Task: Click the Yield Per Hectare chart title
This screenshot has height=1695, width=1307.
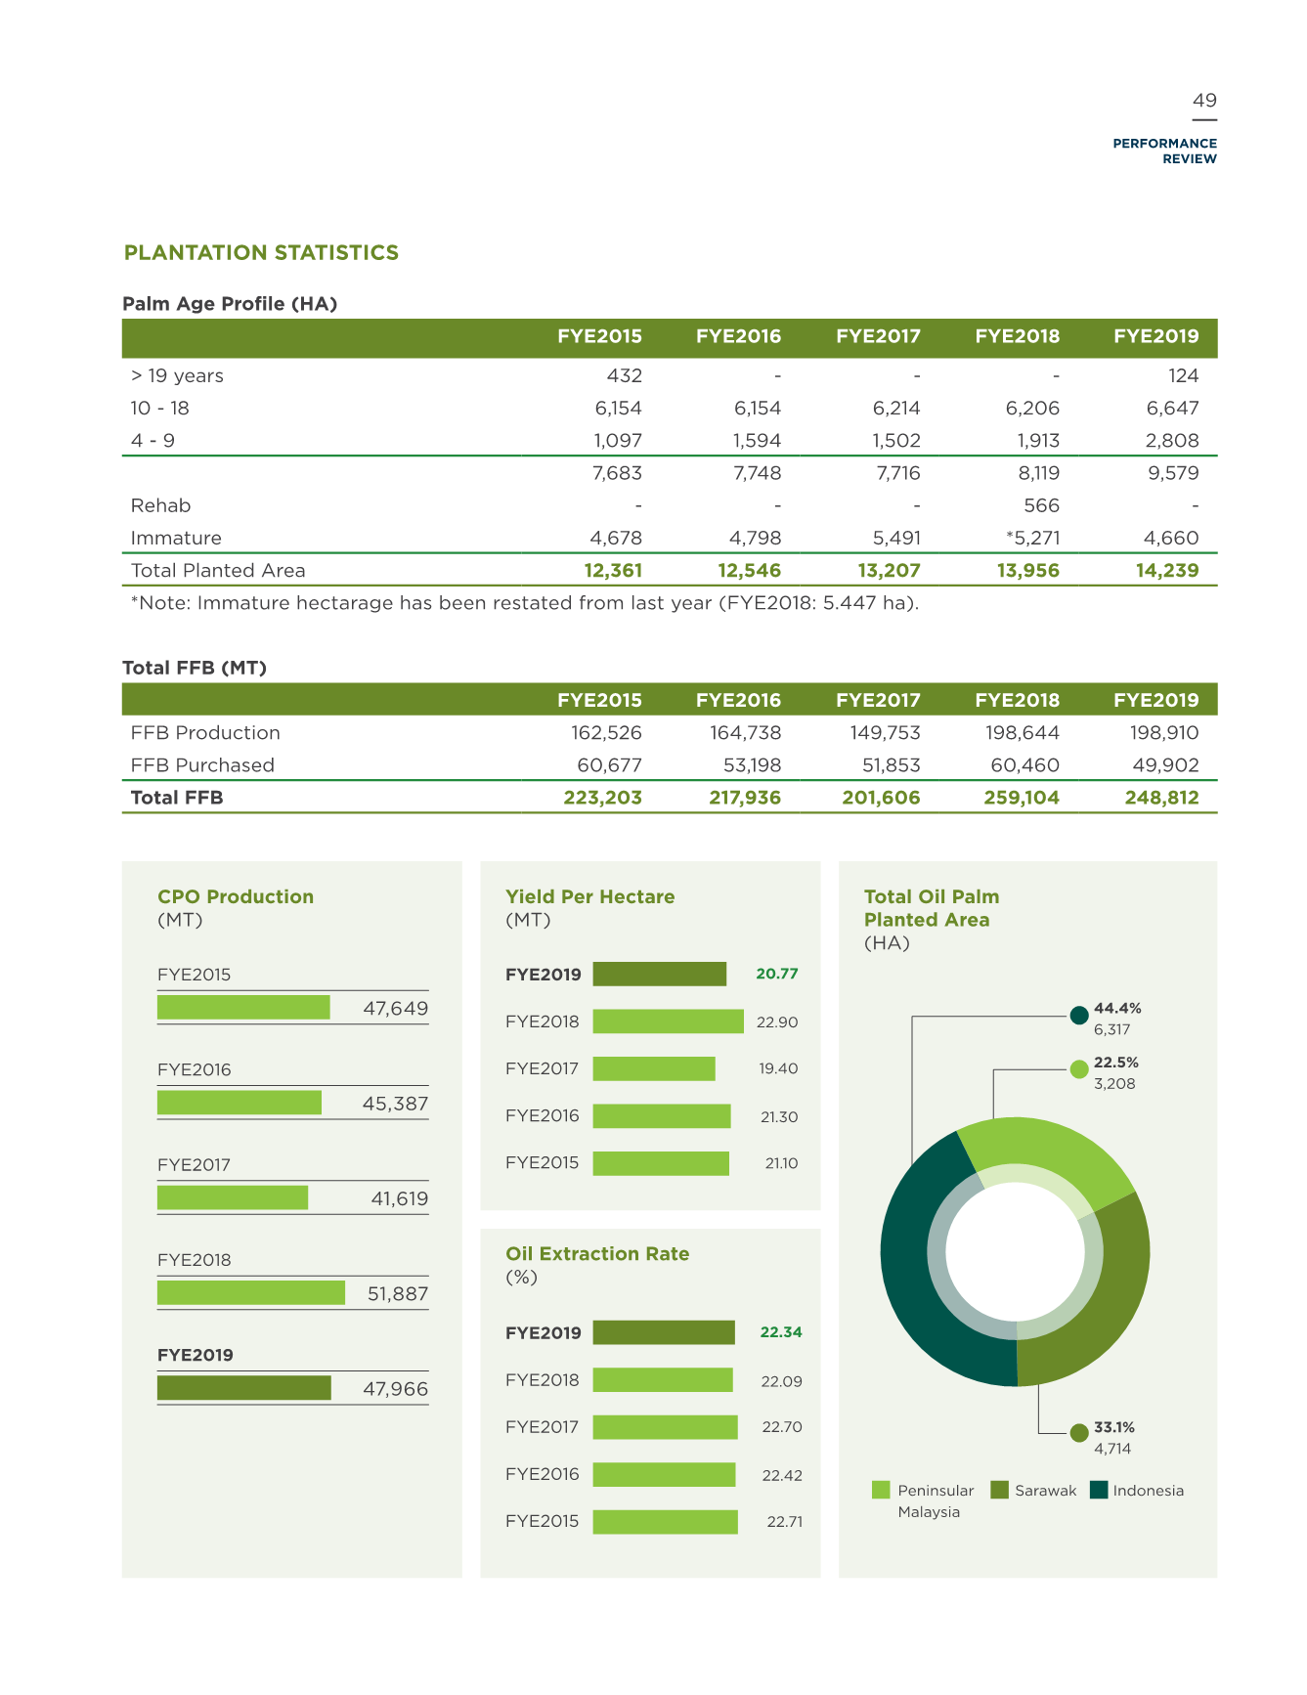Action: [590, 897]
